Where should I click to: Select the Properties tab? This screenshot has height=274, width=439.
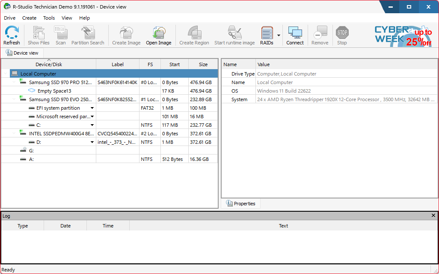[241, 204]
